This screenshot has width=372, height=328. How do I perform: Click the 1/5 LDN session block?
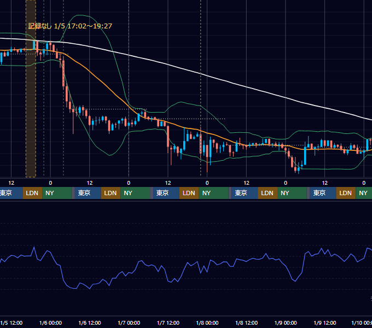click(x=32, y=193)
